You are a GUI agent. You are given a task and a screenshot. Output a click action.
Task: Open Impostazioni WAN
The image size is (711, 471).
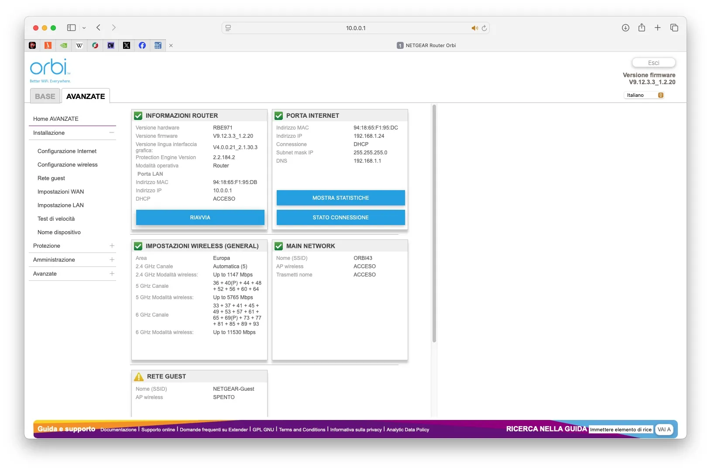[61, 192]
